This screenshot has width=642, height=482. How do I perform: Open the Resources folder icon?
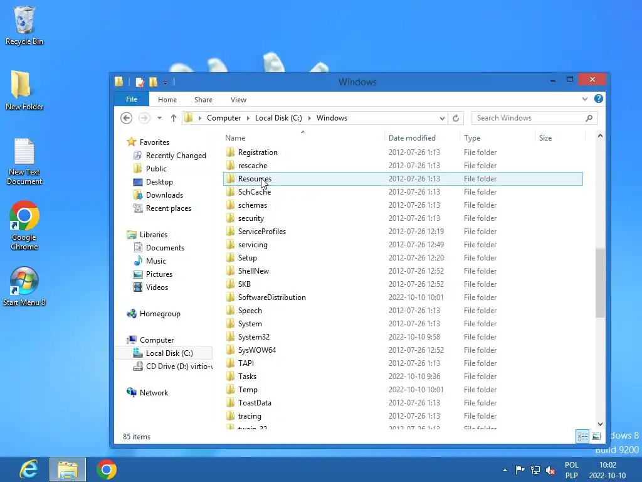231,179
